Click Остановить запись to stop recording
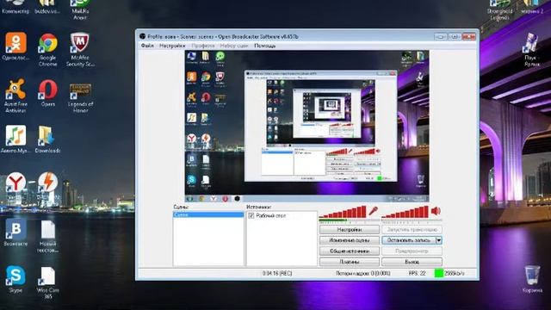Image resolution: width=551 pixels, height=310 pixels. 409,240
